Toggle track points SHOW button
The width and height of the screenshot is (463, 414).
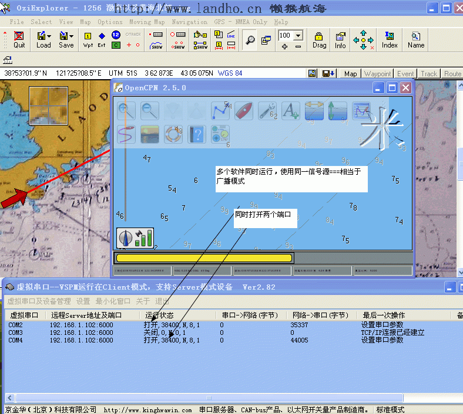(178, 45)
